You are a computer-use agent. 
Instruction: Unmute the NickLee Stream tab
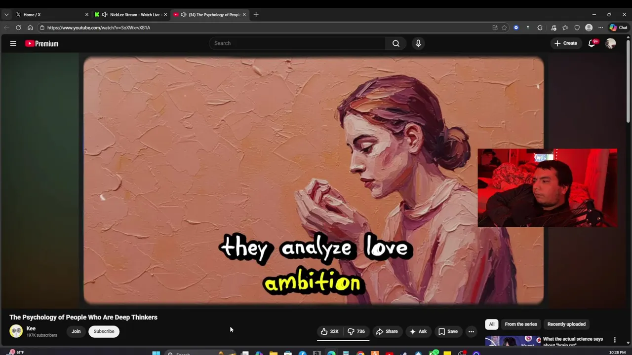coord(105,14)
